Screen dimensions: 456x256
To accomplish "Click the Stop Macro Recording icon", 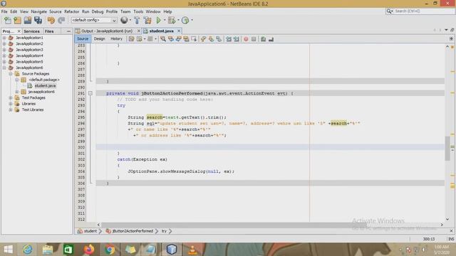I will click(254, 39).
